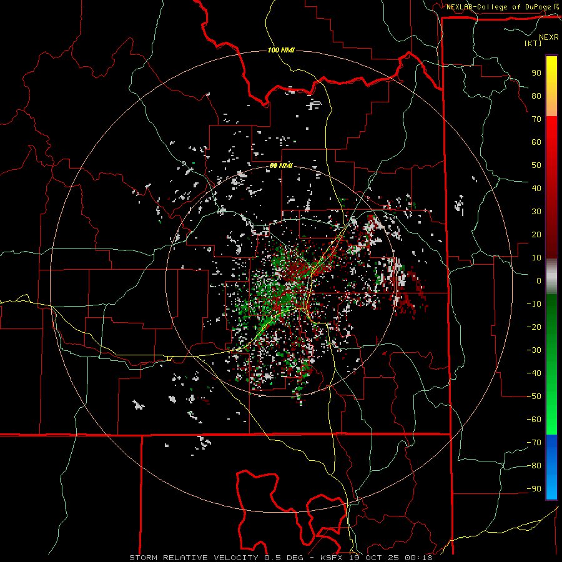This screenshot has width=562, height=562.
Task: Click the -50 value on velocity scale
Action: (x=534, y=397)
